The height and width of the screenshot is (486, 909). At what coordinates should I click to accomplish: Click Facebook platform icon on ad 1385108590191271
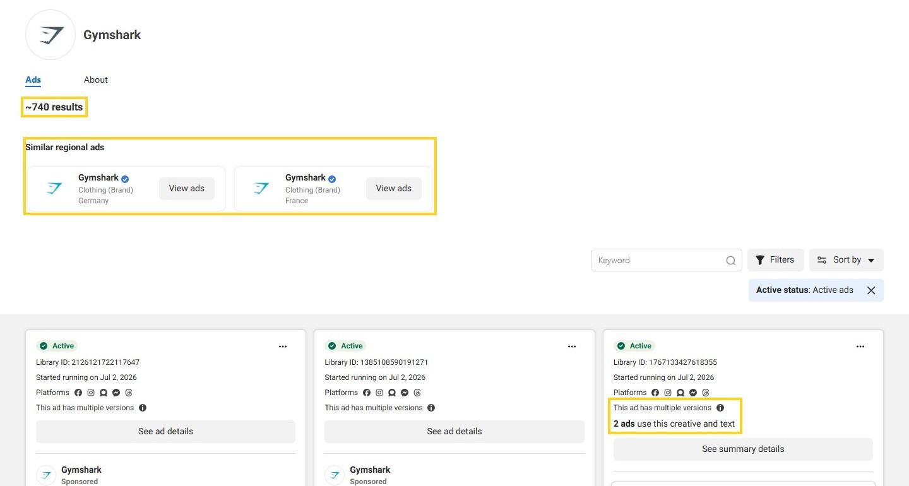pyautogui.click(x=367, y=393)
